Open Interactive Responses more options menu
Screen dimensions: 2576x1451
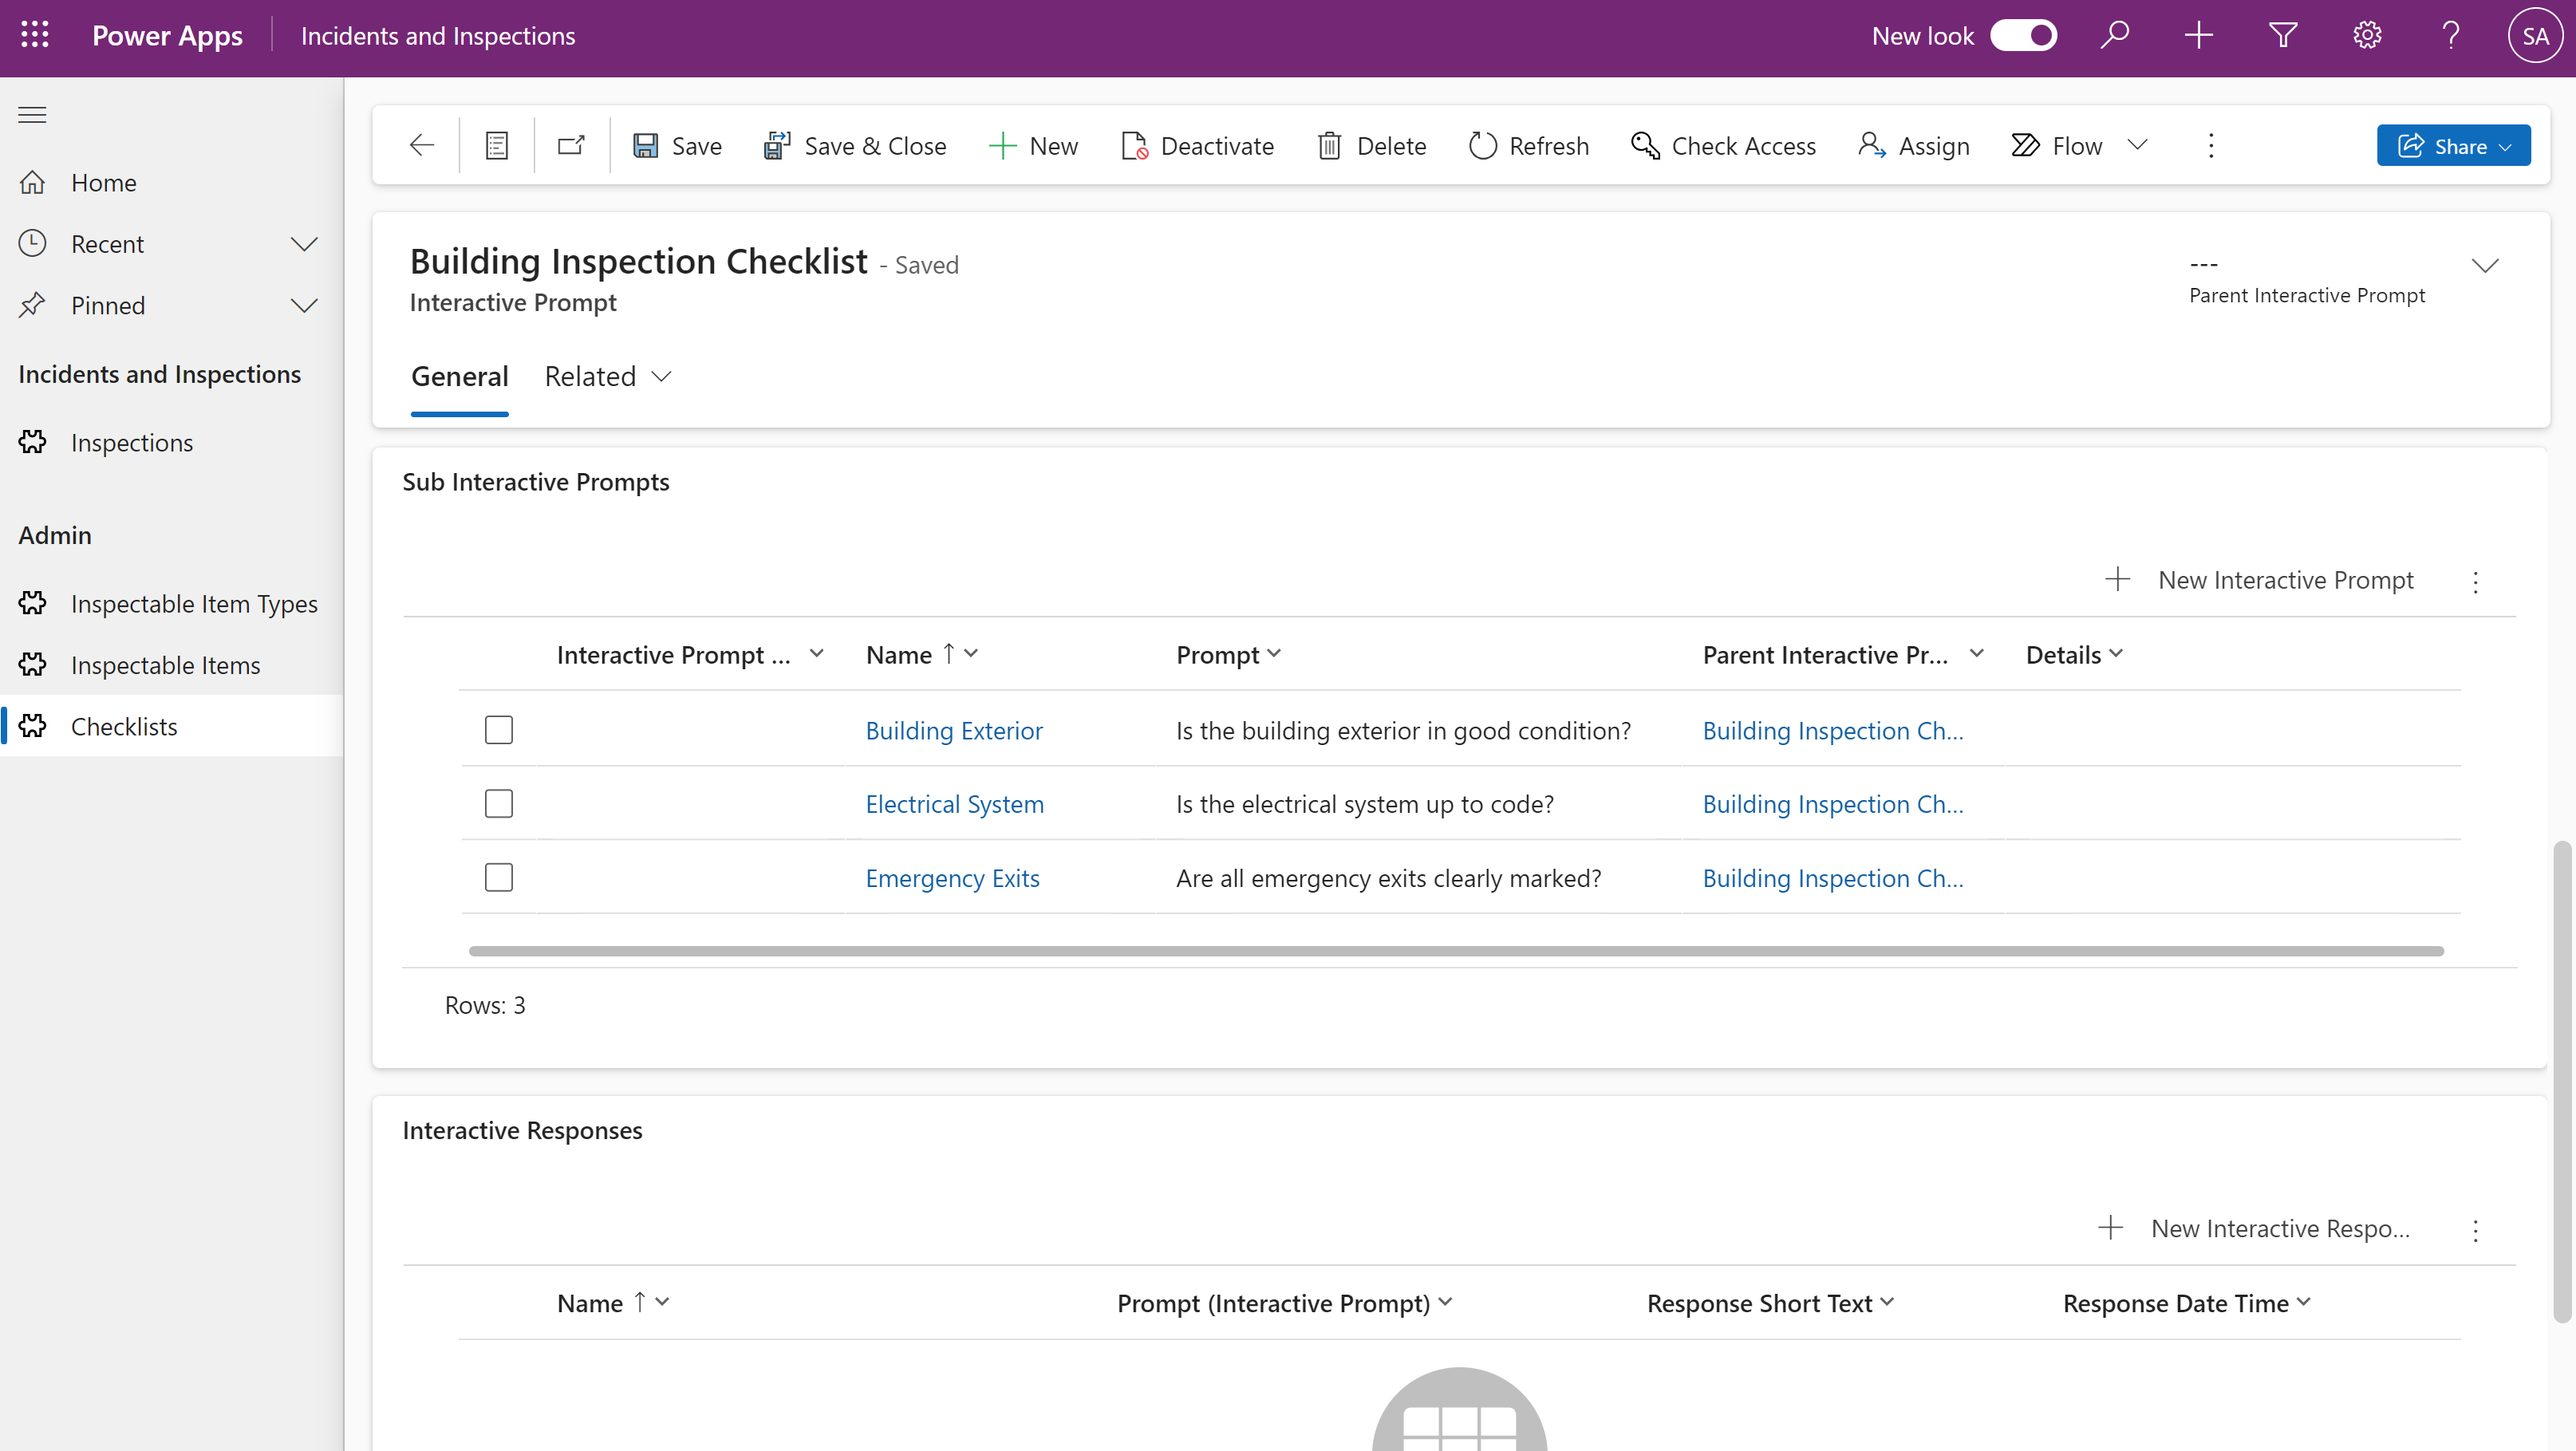[2476, 1230]
